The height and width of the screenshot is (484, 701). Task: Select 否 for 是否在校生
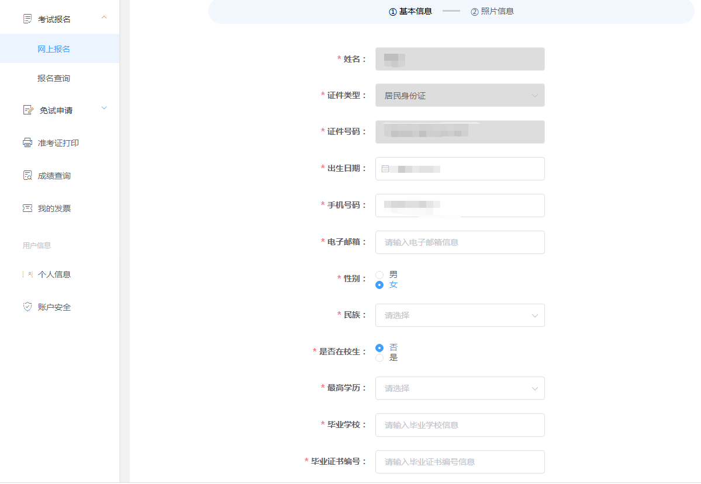point(379,348)
